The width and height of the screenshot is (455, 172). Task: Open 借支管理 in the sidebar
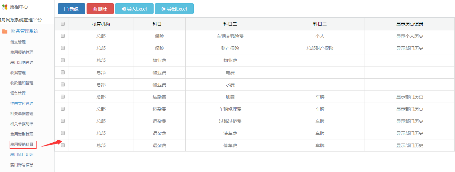click(18, 42)
